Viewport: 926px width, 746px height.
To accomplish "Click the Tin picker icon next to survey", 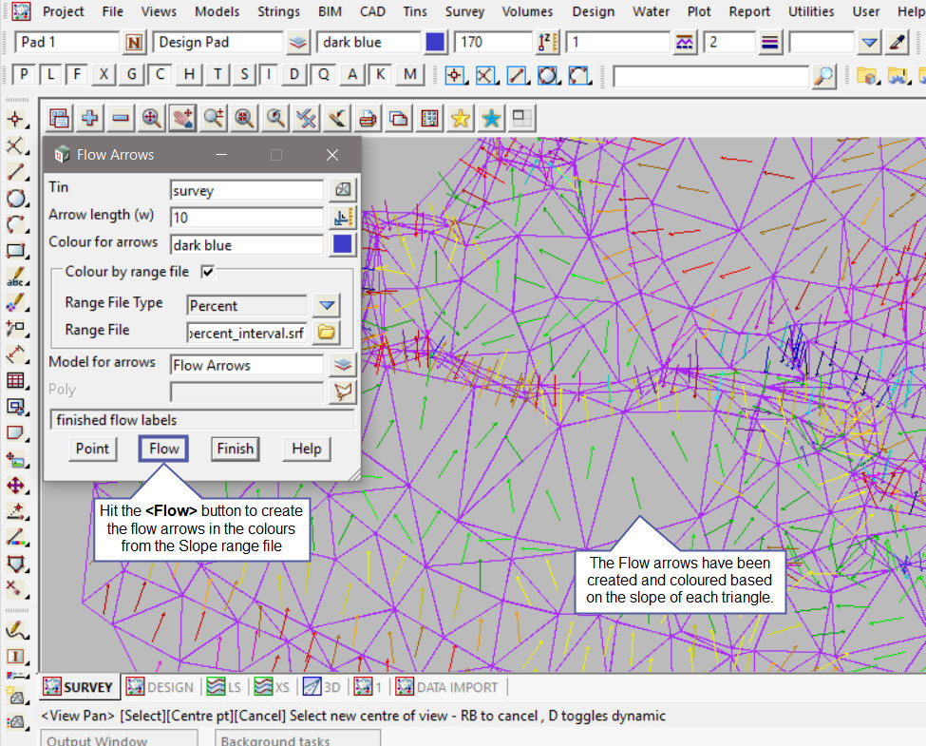I will coord(343,190).
